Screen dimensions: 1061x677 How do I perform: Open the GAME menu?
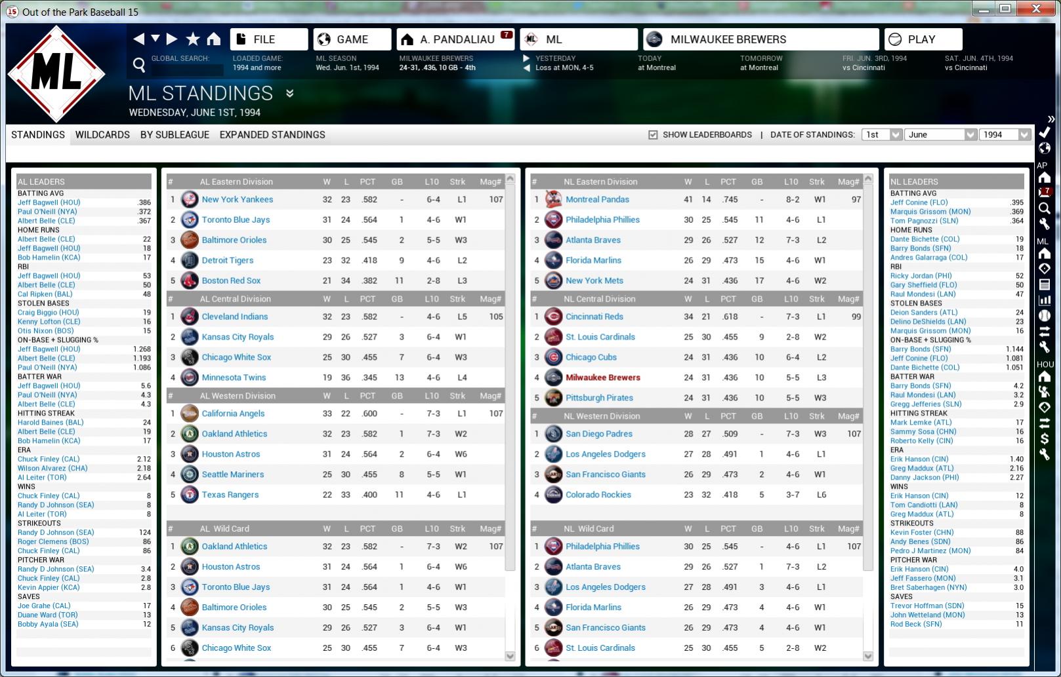352,39
